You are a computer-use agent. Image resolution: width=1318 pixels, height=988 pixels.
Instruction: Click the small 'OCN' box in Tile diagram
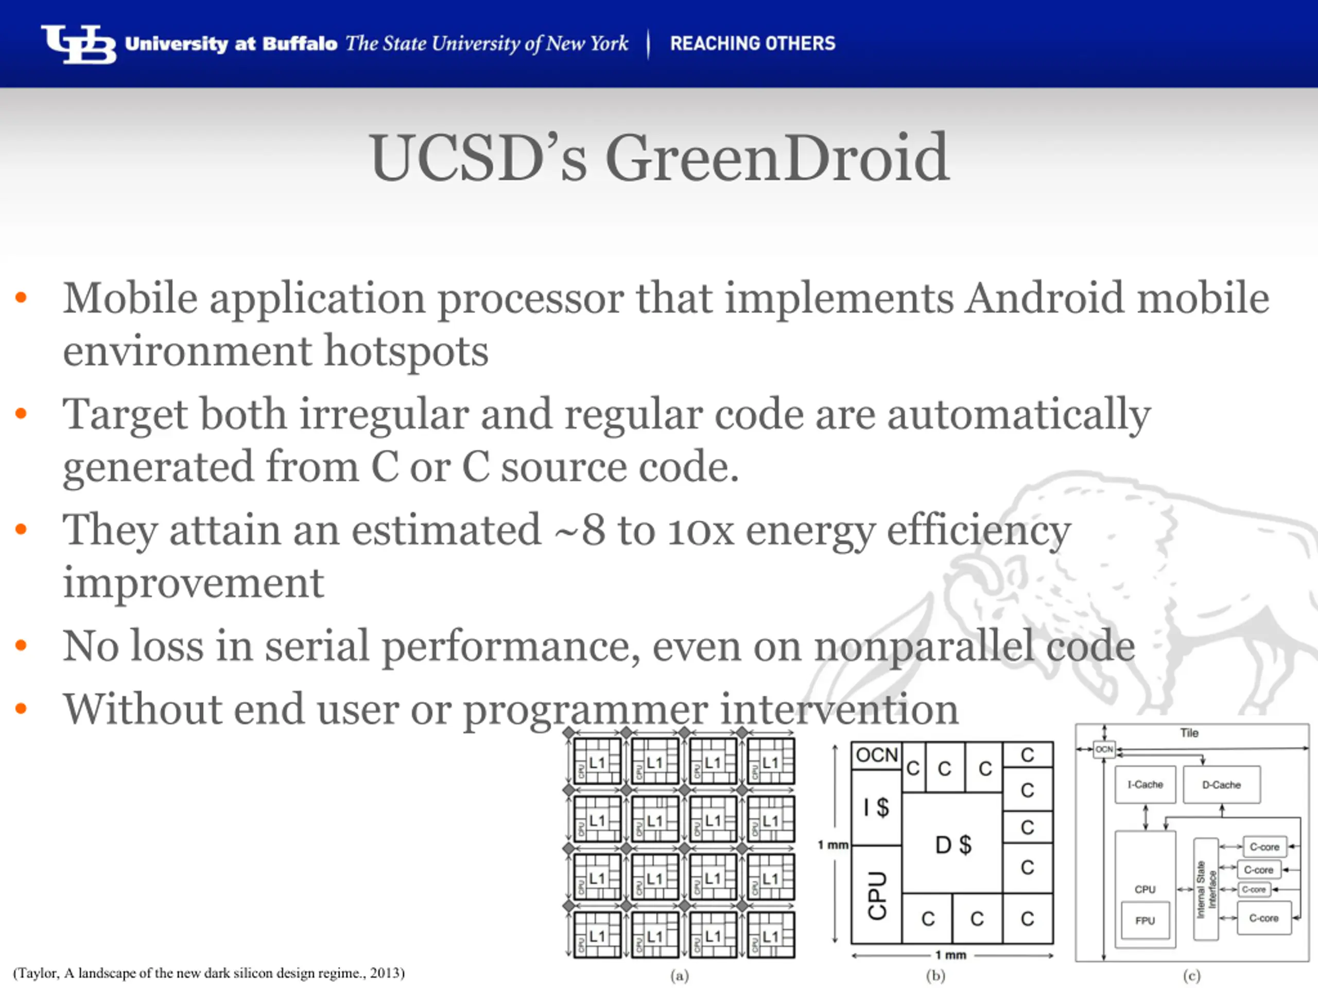coord(1104,749)
